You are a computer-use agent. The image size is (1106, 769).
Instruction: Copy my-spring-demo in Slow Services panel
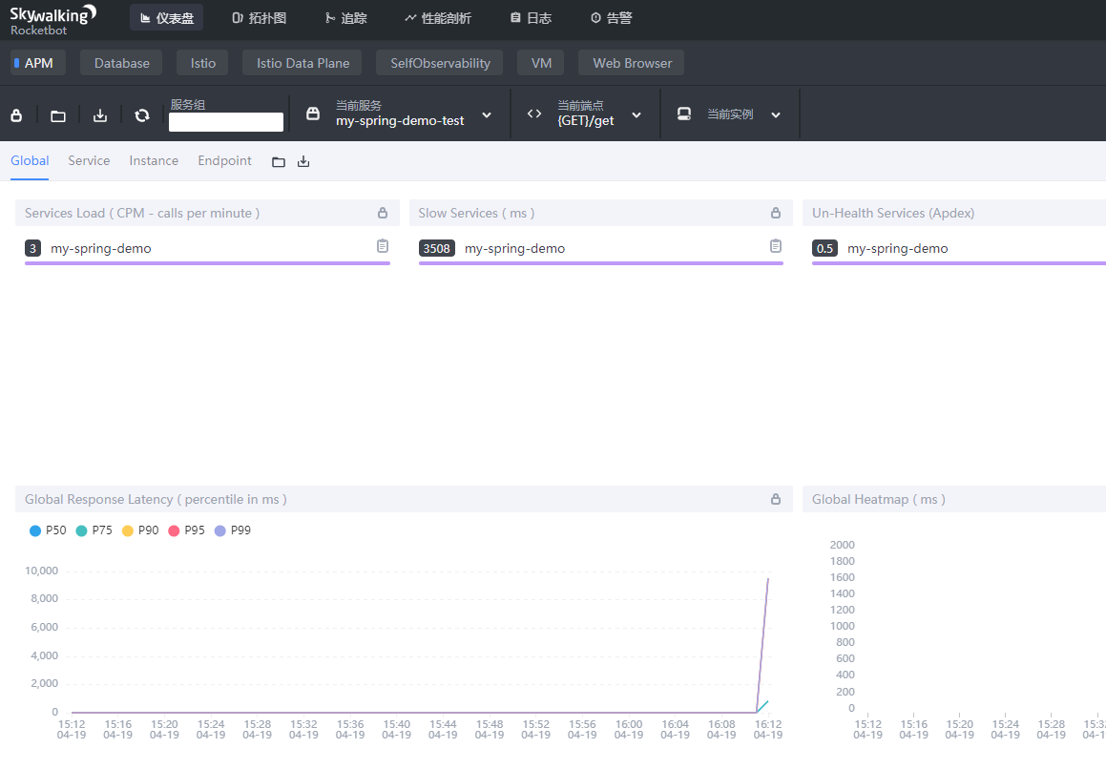coord(776,246)
